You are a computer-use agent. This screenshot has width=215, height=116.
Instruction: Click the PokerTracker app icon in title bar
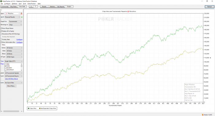coord(1,1)
